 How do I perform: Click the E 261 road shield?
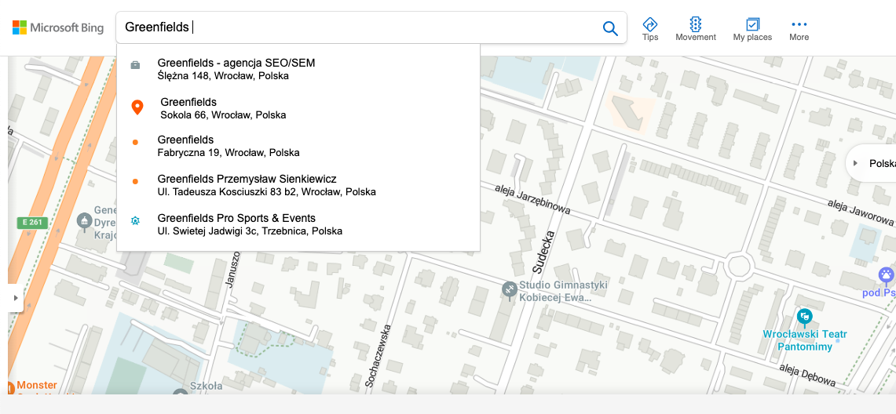pos(32,223)
